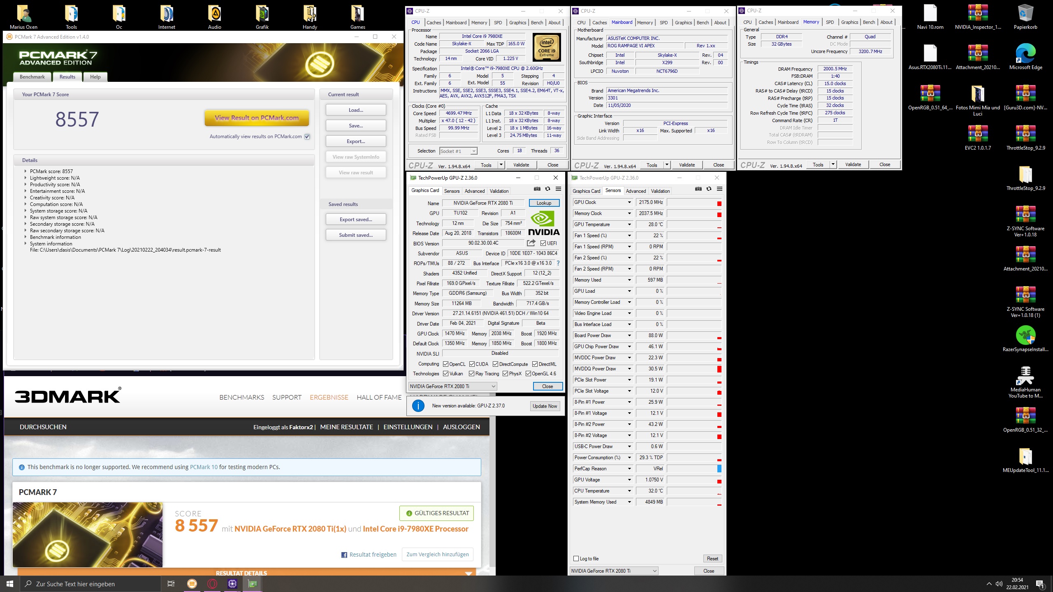
Task: Click the BIOS share/export icon in GPU-Z
Action: [531, 243]
